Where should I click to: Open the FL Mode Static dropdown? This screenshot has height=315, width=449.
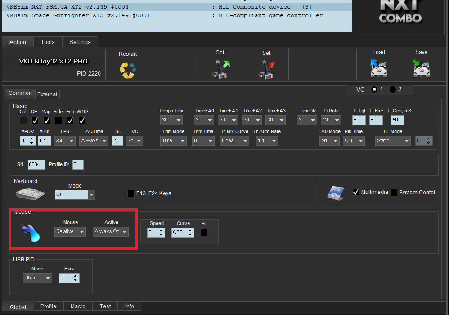393,140
